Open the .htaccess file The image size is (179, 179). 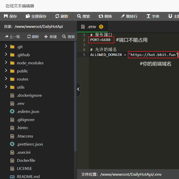click(x=25, y=136)
